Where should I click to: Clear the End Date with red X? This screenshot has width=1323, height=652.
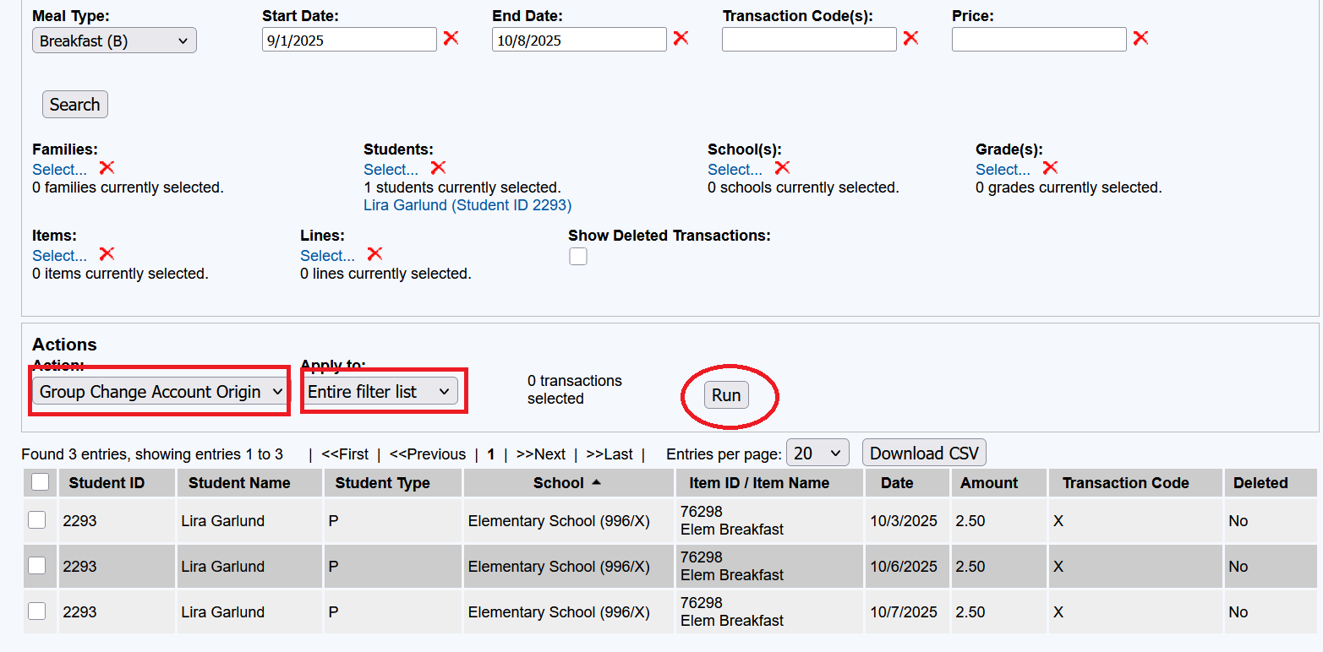[681, 38]
